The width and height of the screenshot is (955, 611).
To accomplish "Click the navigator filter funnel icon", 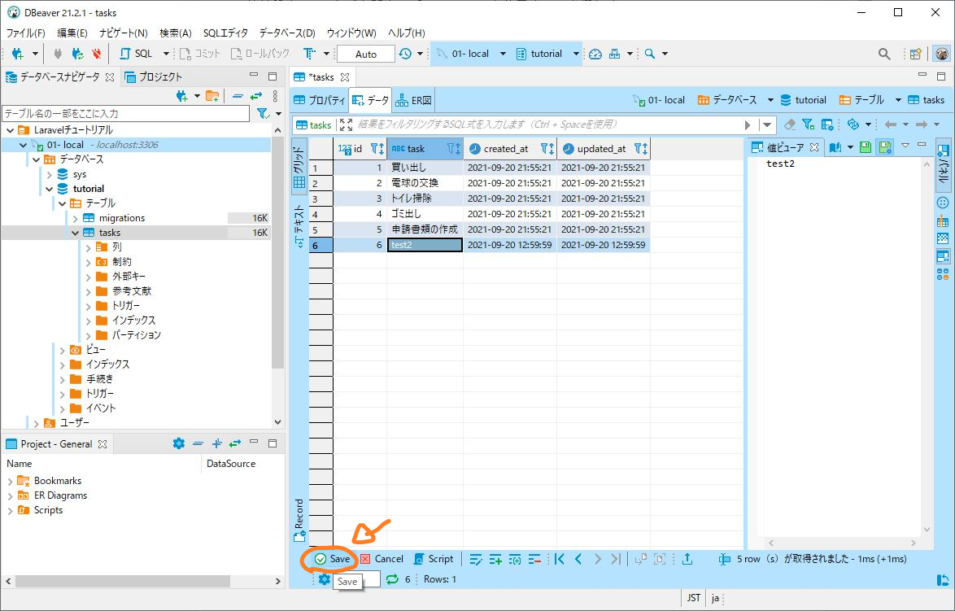I will click(263, 113).
